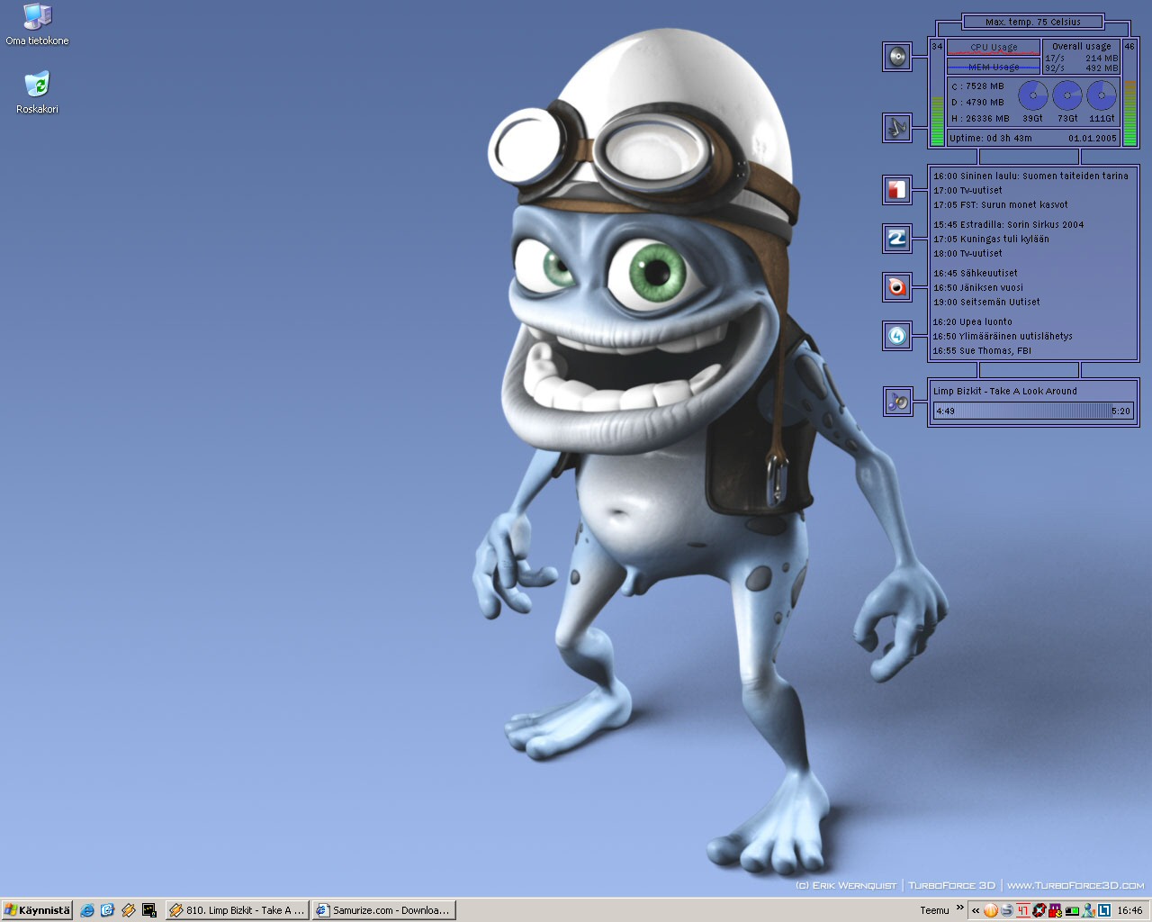Click '16:20 Upea luonto' listing
Image resolution: width=1152 pixels, height=922 pixels.
(973, 321)
